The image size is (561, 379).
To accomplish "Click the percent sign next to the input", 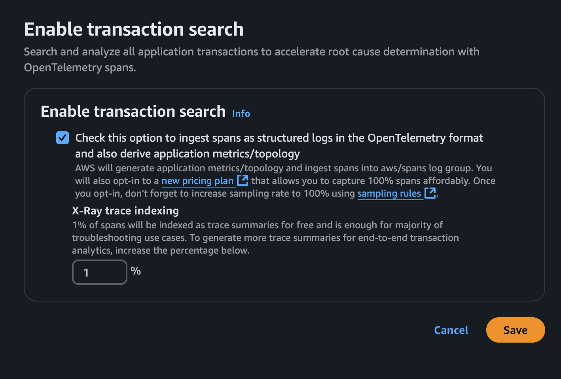I will tap(136, 271).
